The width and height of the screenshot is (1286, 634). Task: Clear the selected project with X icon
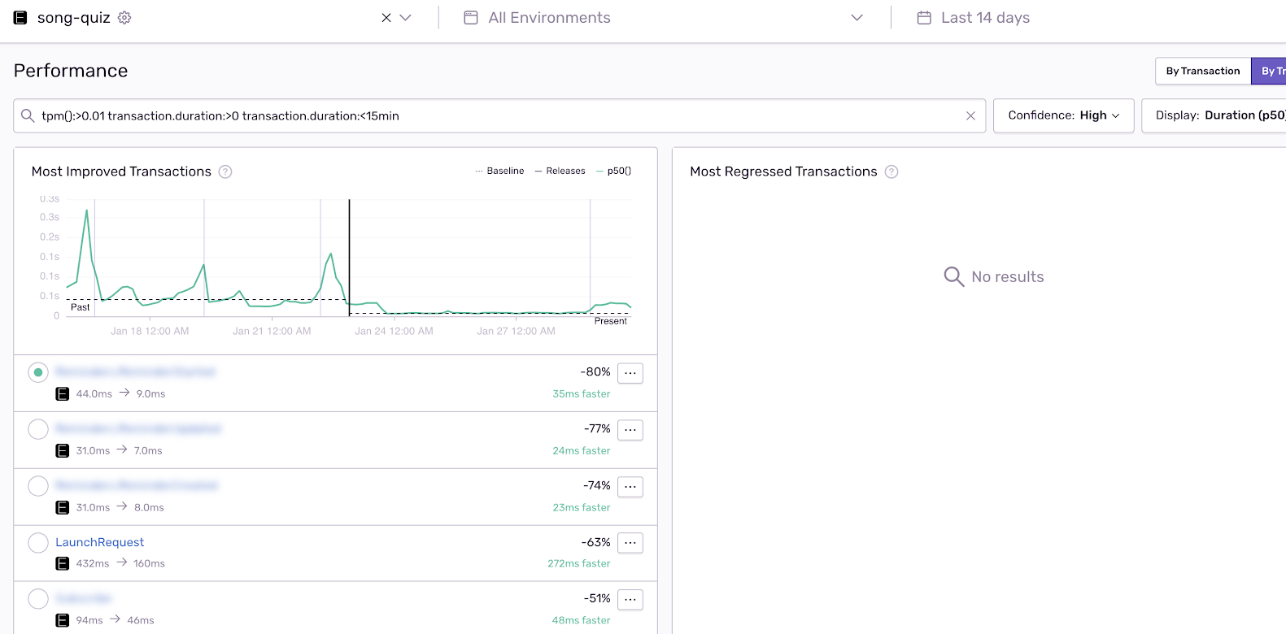pyautogui.click(x=386, y=18)
